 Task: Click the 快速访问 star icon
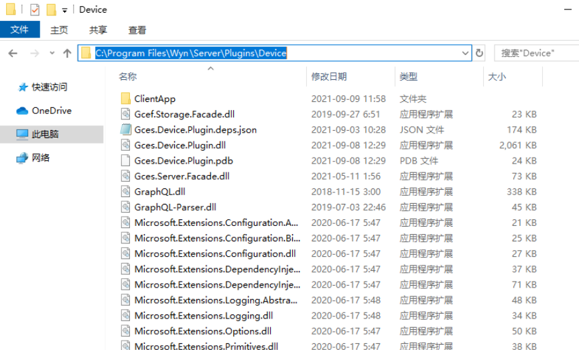(23, 87)
